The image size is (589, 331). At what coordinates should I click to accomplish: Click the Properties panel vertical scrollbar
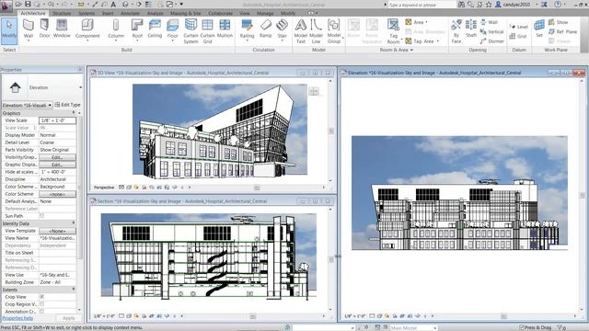point(79,188)
